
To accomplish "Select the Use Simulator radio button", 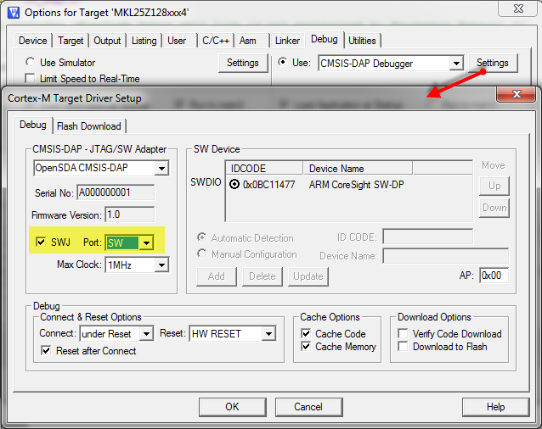I will 31,63.
